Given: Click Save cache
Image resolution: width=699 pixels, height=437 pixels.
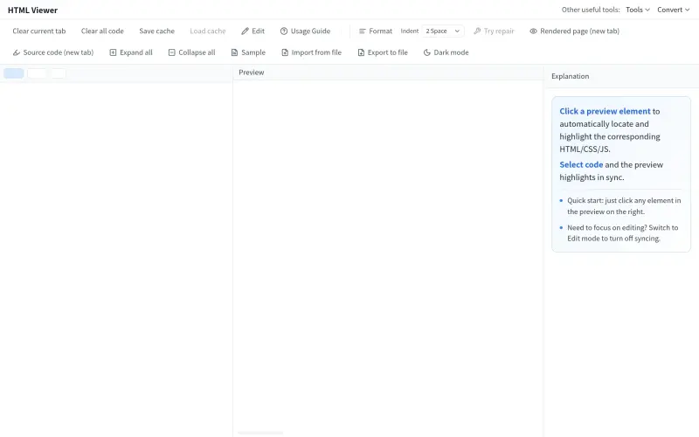Looking at the screenshot, I should tap(157, 31).
